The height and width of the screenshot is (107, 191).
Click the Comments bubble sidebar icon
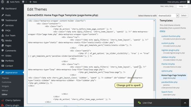point(3,51)
